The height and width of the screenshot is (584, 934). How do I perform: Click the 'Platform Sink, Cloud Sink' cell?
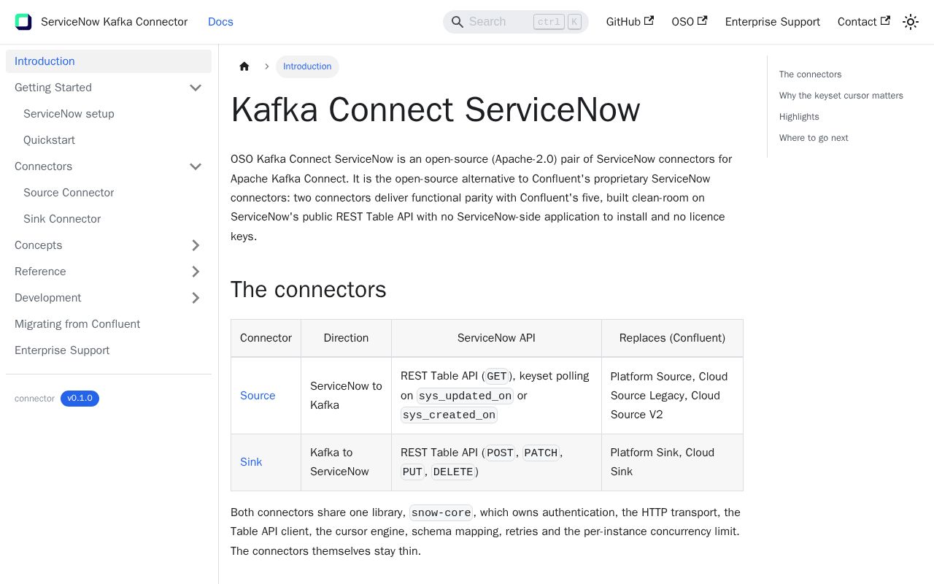pos(672,462)
